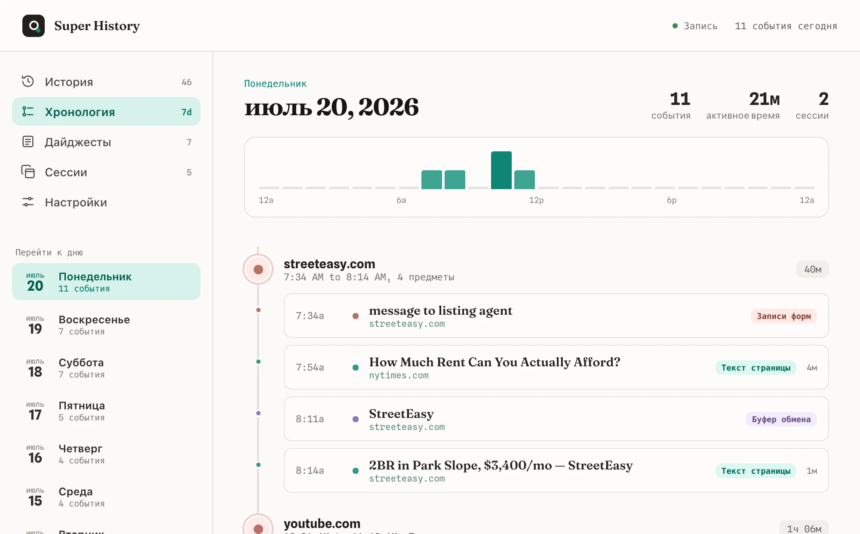Open Четверг июль 16 in day list

106,454
